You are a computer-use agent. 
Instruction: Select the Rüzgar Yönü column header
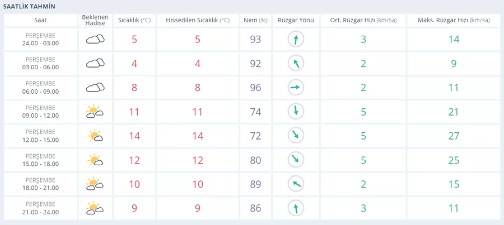point(295,20)
